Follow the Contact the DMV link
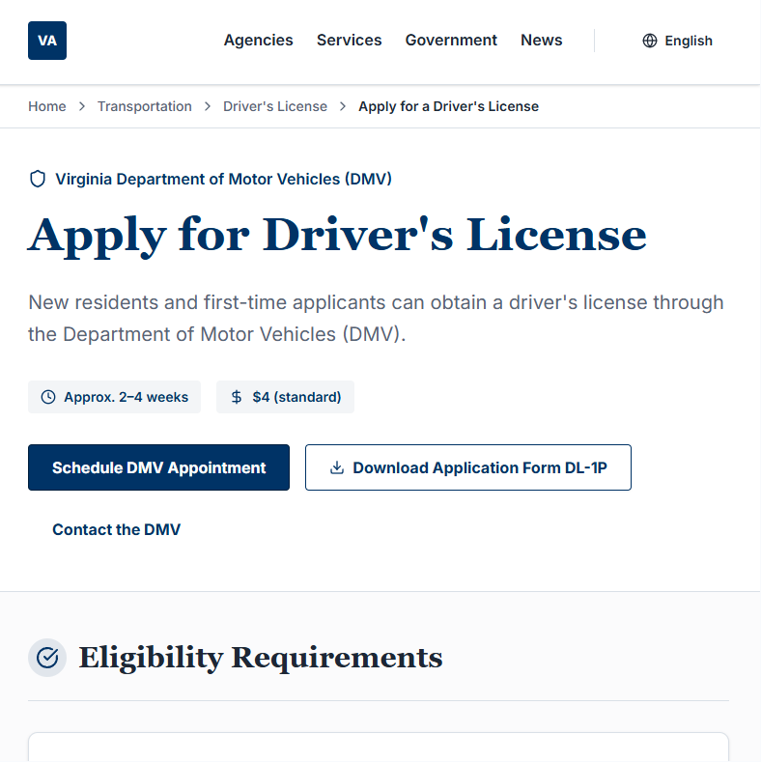Image resolution: width=761 pixels, height=762 pixels. 116,529
